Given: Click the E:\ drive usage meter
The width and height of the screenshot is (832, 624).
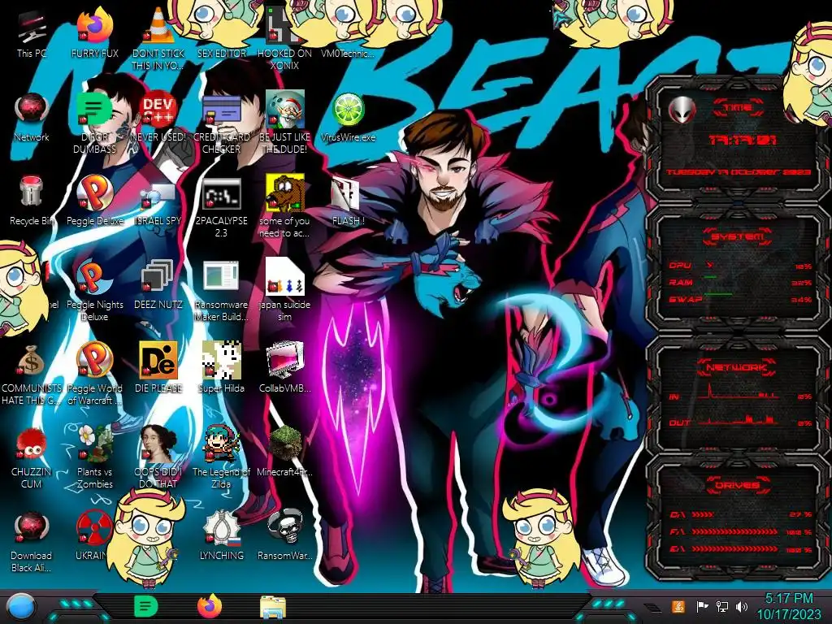Looking at the screenshot, I should [735, 548].
